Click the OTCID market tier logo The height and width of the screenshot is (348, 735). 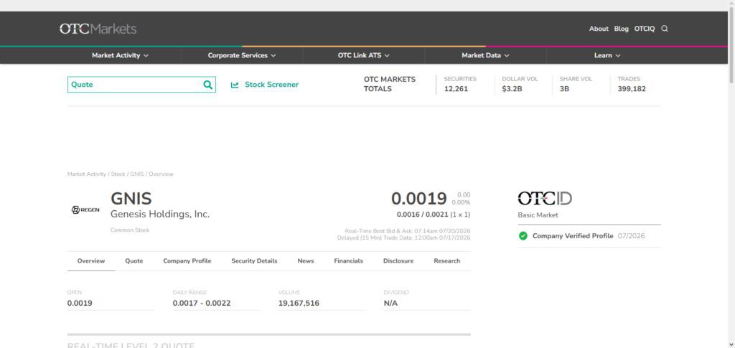click(x=545, y=199)
